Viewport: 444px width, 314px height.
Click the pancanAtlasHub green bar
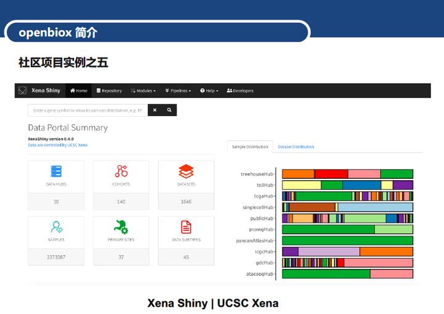[x=347, y=241]
